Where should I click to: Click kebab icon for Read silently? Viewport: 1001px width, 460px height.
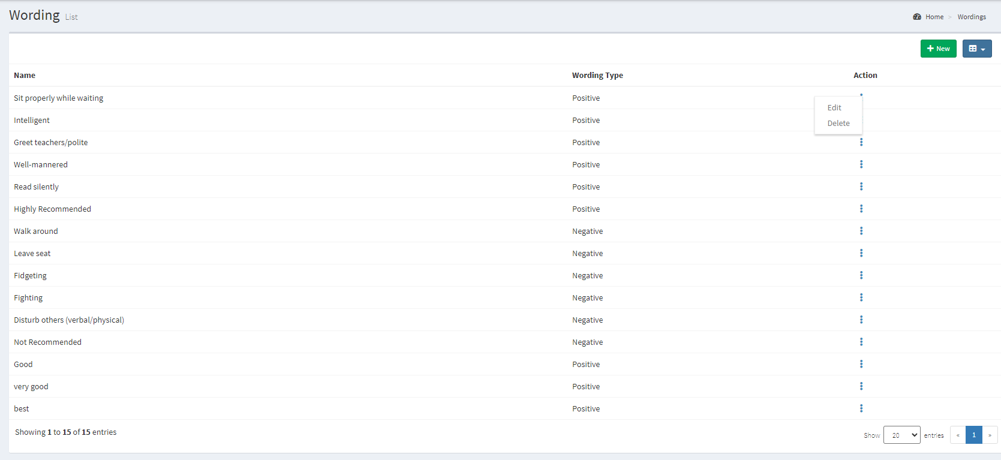click(x=861, y=187)
